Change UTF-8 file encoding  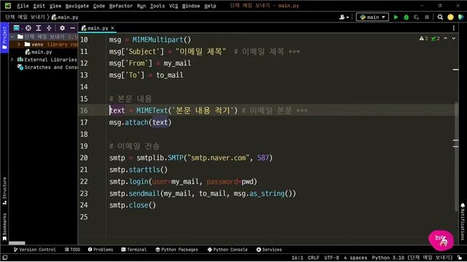331,258
